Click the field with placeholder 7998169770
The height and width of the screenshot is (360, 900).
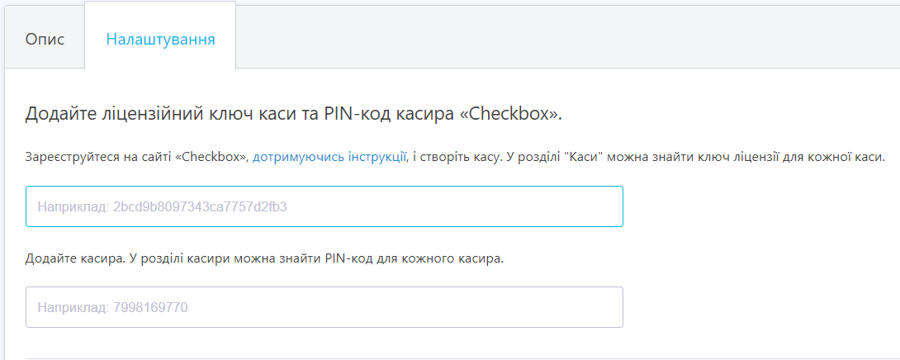(324, 307)
